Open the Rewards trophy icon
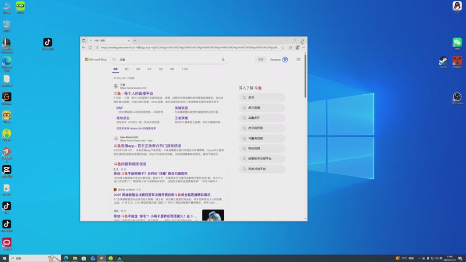466x262 pixels. [285, 60]
